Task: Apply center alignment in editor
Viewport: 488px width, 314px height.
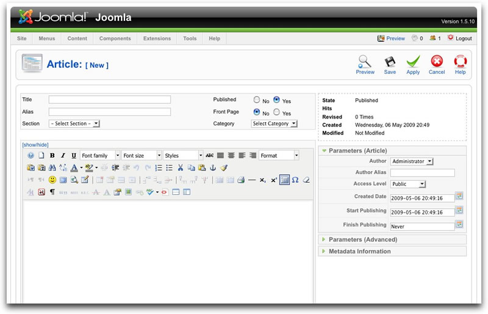Action: click(x=231, y=155)
